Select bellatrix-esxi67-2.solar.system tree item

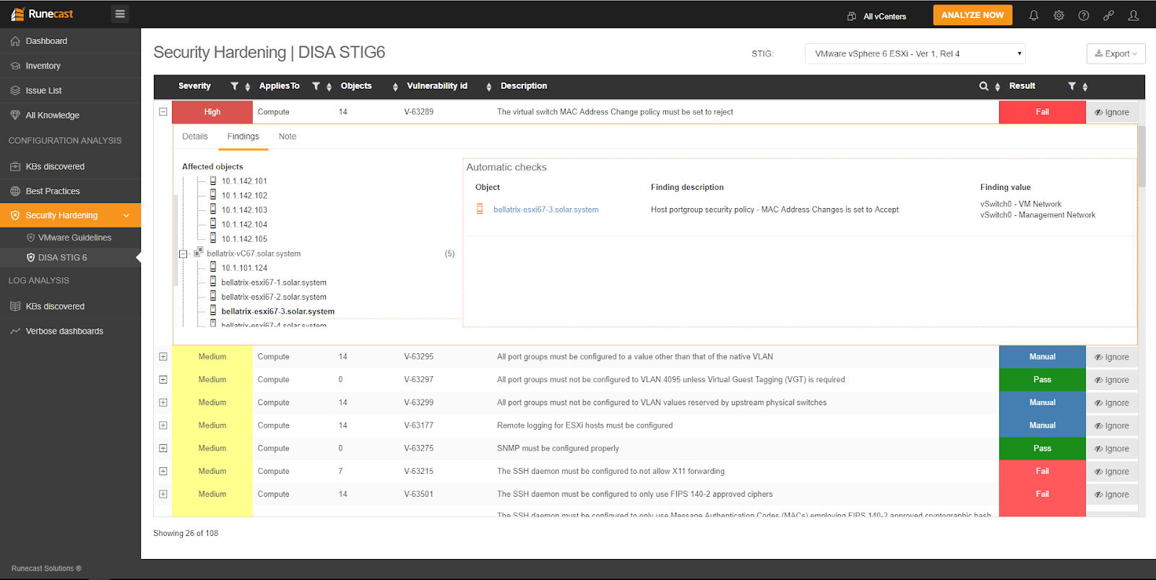274,297
